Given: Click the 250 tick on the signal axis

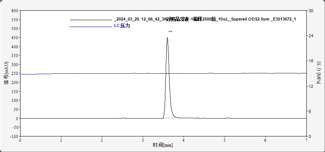Looking at the screenshot, I should click(14, 74).
